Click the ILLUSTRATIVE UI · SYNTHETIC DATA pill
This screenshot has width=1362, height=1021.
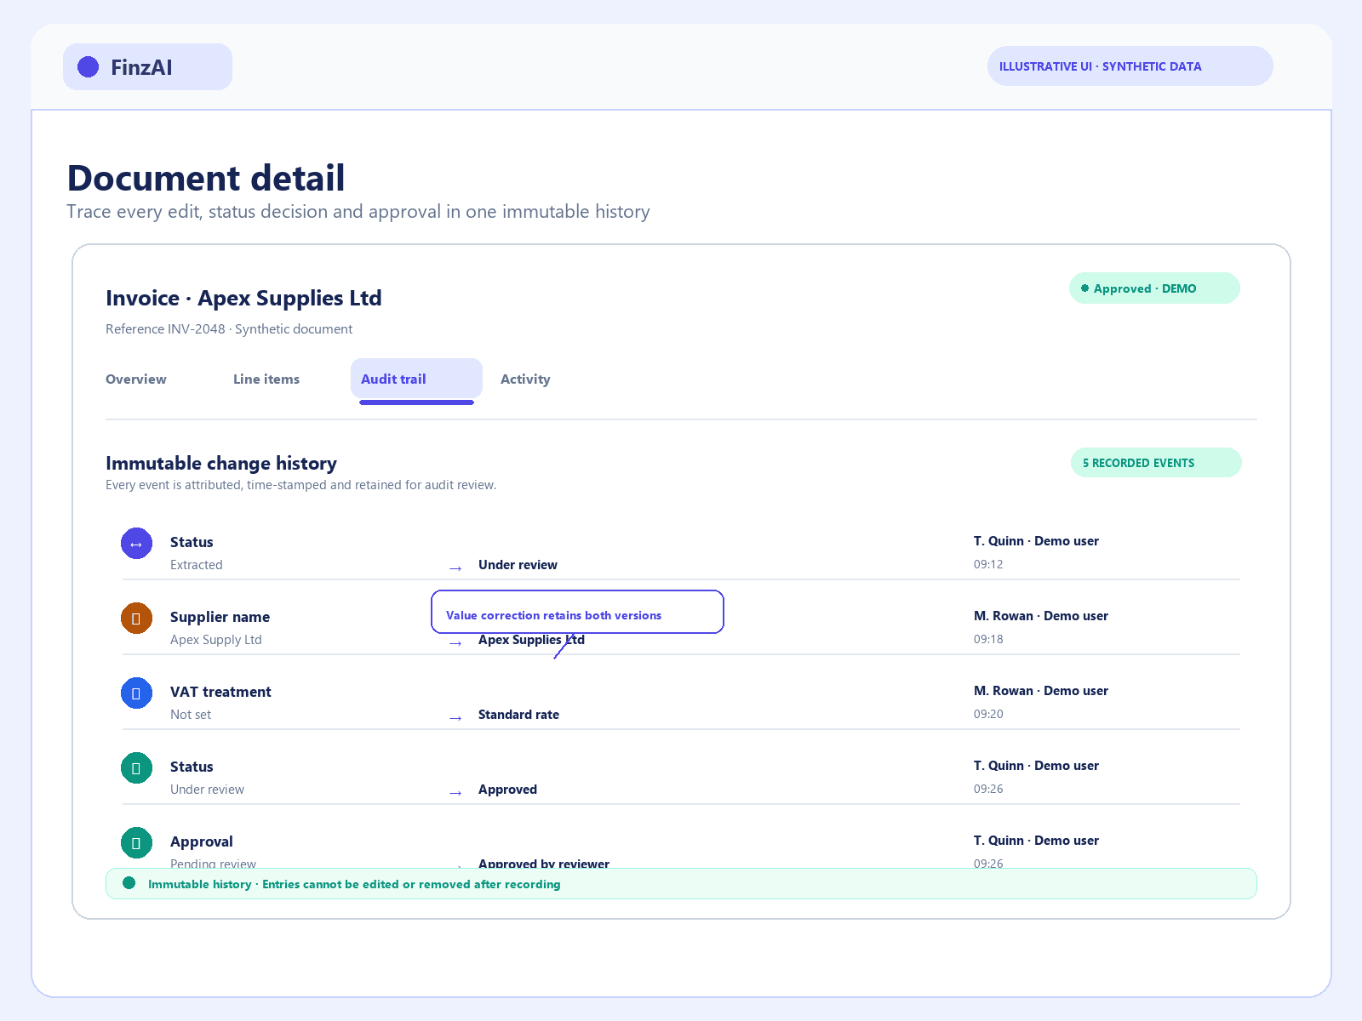(x=1130, y=66)
